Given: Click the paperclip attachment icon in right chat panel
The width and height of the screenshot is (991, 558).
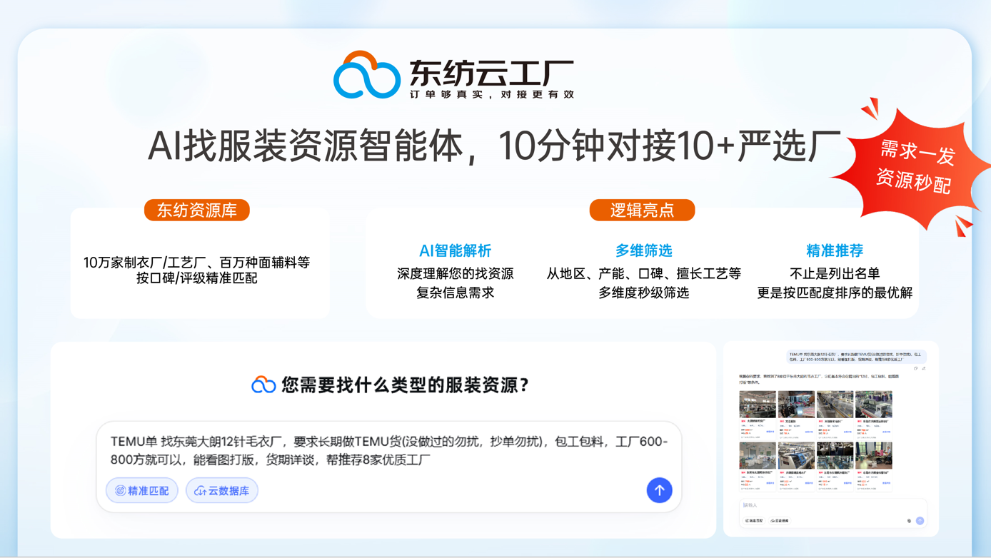Looking at the screenshot, I should coord(909,521).
